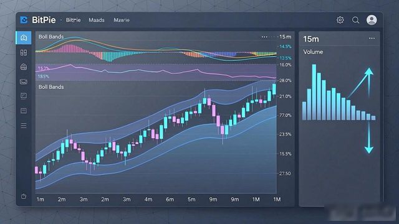This screenshot has height=224, width=399.
Task: Open the card with text lines sidebar icon
Action: [x=24, y=96]
